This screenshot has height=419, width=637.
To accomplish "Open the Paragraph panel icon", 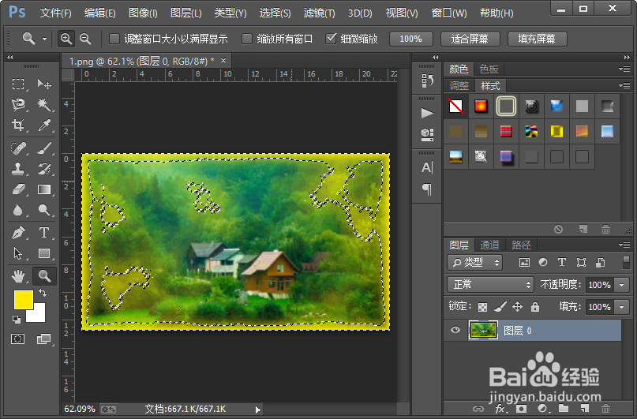I will pyautogui.click(x=427, y=189).
